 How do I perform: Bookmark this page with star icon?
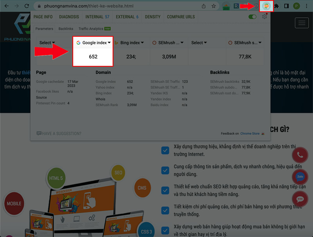(x=214, y=6)
